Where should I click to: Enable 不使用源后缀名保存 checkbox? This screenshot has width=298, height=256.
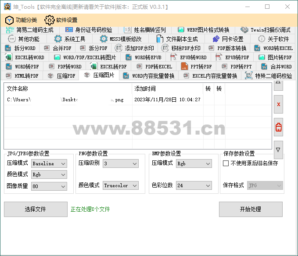click(226, 164)
